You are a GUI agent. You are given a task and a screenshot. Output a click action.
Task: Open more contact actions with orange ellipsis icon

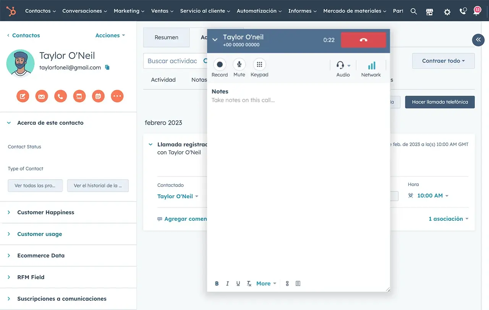[x=117, y=96]
